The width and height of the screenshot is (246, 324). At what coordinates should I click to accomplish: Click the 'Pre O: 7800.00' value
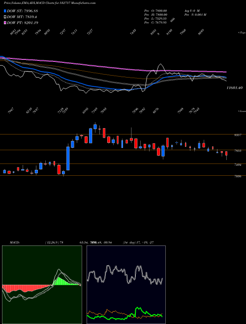[x=155, y=10]
